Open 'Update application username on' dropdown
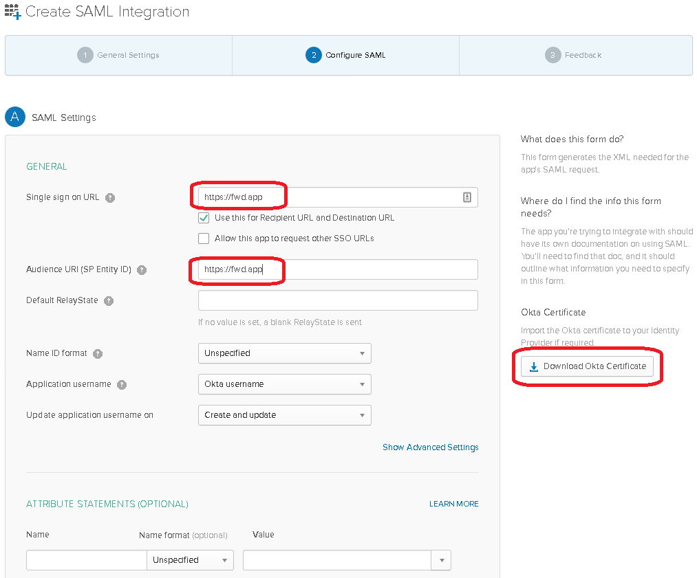 click(284, 415)
